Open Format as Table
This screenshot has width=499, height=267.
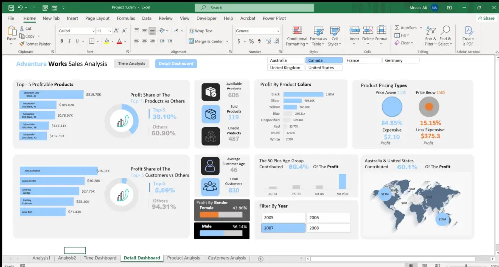pos(318,36)
